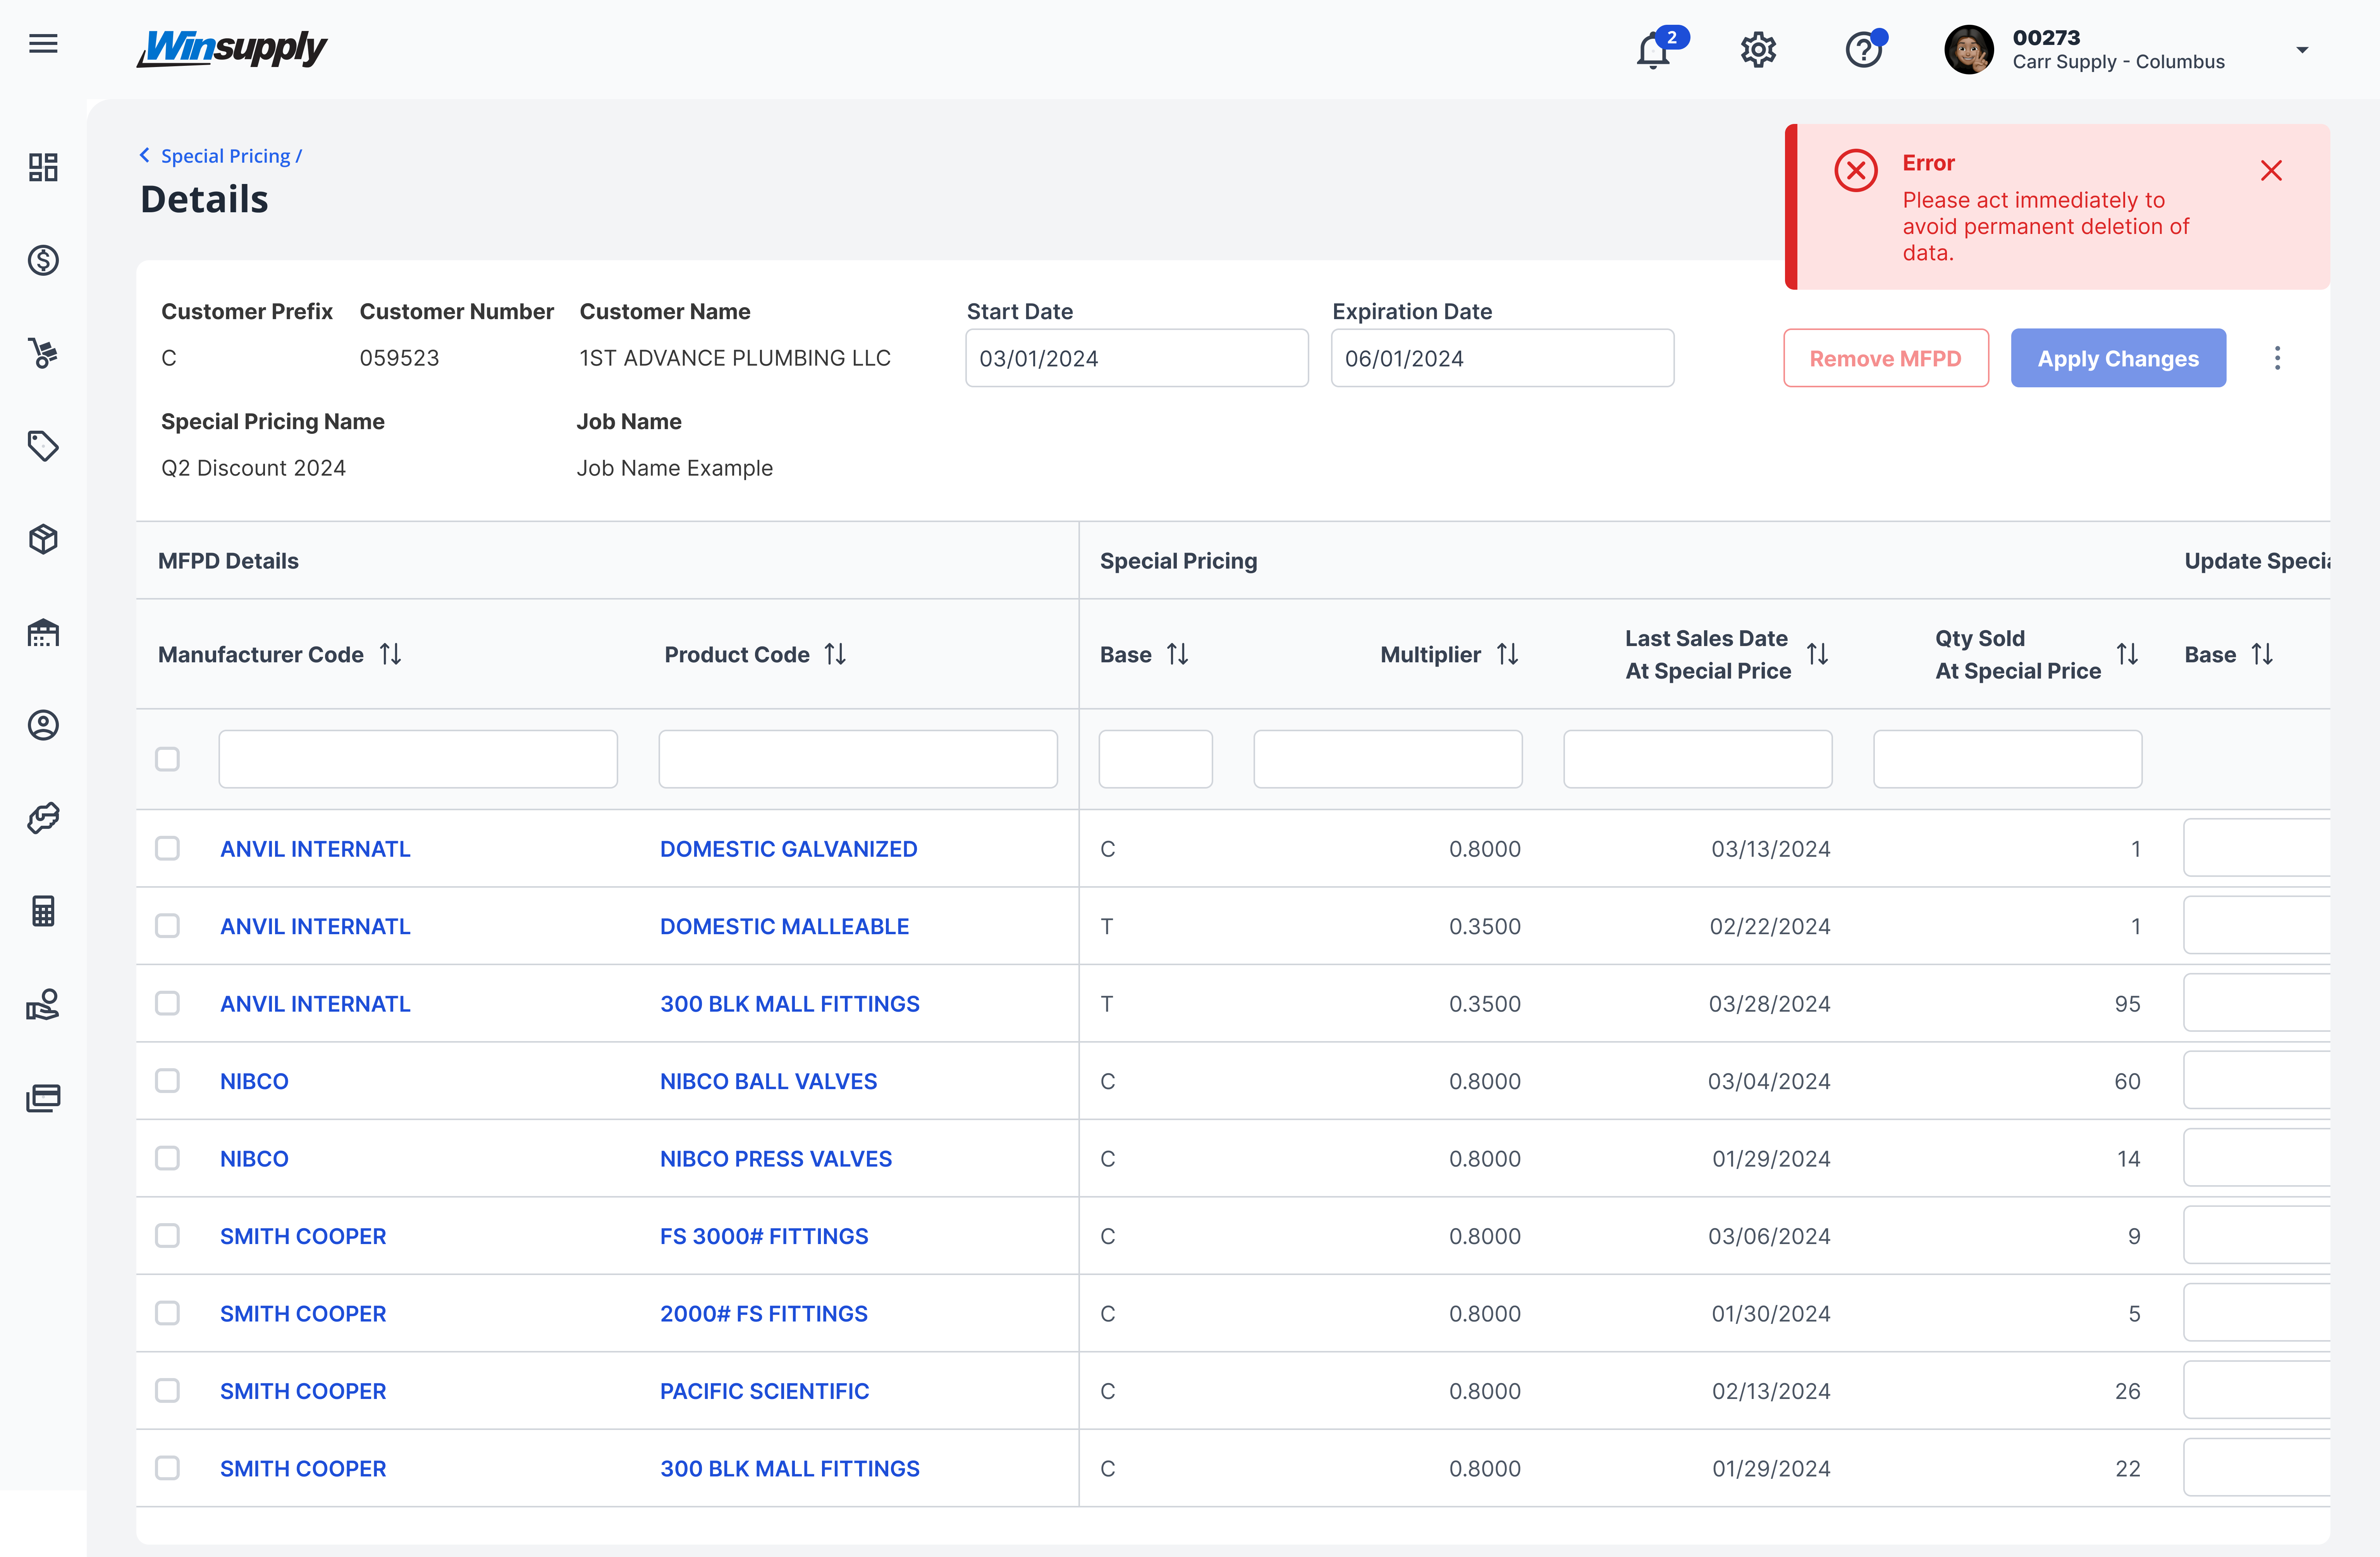The height and width of the screenshot is (1557, 2380).
Task: Dismiss the Error alert with X
Action: pyautogui.click(x=2271, y=171)
